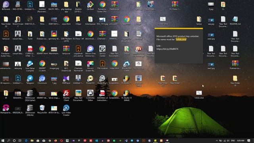Open Microsoft Edge from the taskbar

click(26, 140)
